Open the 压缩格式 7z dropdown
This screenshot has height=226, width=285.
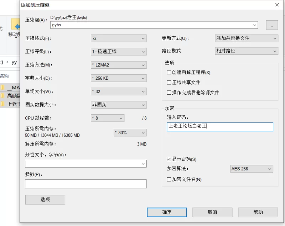pos(119,38)
